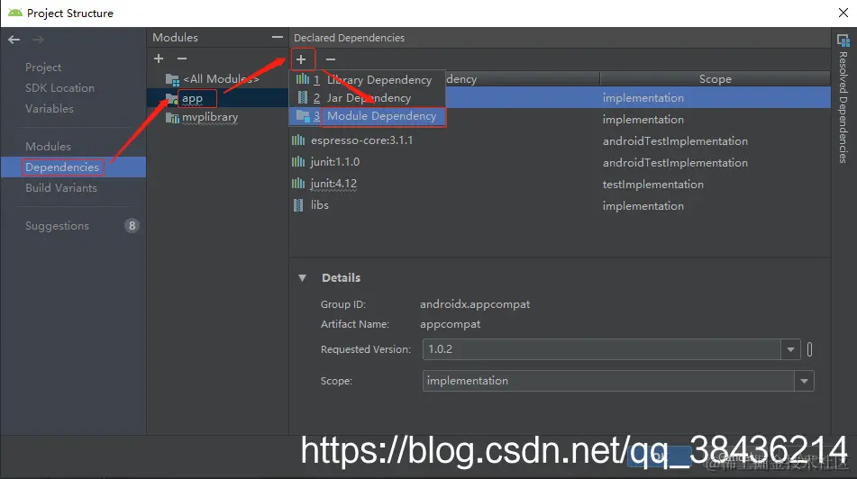The image size is (857, 479).
Task: Click testImplementation scope of junit:4.12
Action: 653,184
